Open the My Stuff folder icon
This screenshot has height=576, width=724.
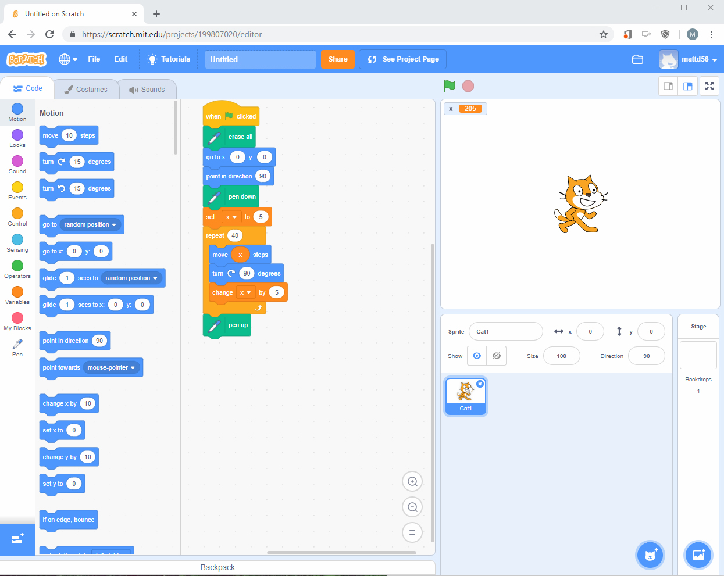point(637,59)
